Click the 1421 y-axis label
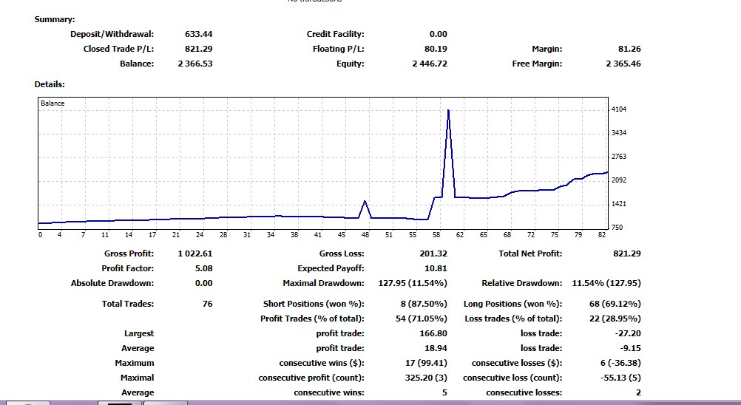 point(618,203)
